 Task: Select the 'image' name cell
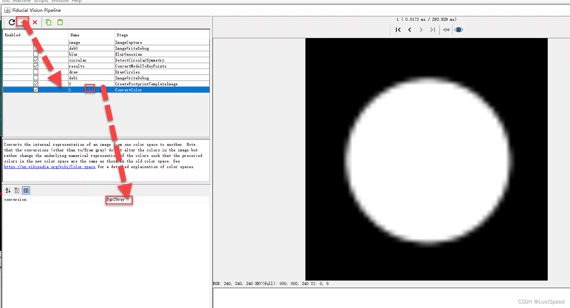tap(91, 42)
